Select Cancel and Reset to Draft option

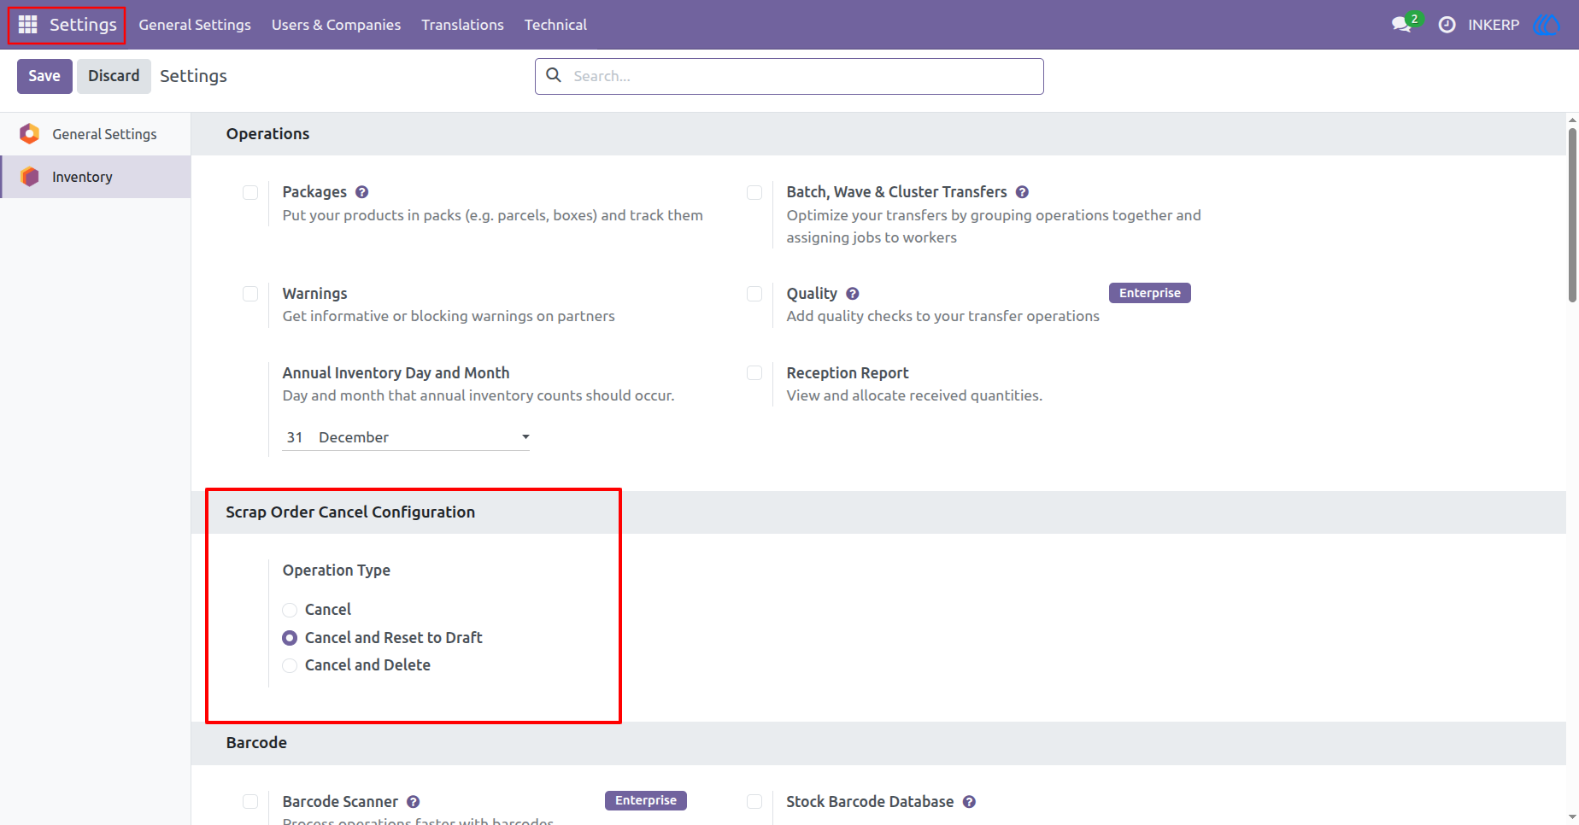coord(290,638)
